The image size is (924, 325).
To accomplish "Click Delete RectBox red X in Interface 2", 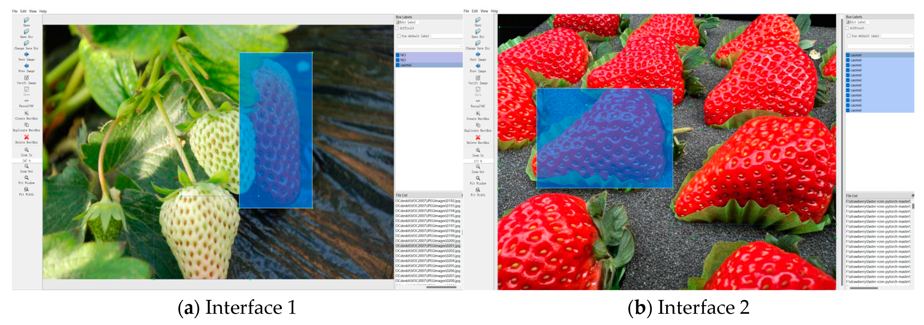I will tap(478, 138).
